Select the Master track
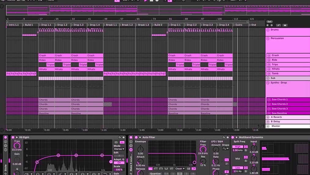The image size is (310, 175). (288, 126)
